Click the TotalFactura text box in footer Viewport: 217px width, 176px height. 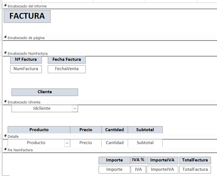tap(195, 169)
